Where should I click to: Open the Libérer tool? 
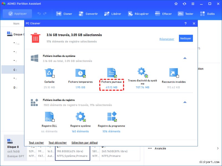coord(113,14)
